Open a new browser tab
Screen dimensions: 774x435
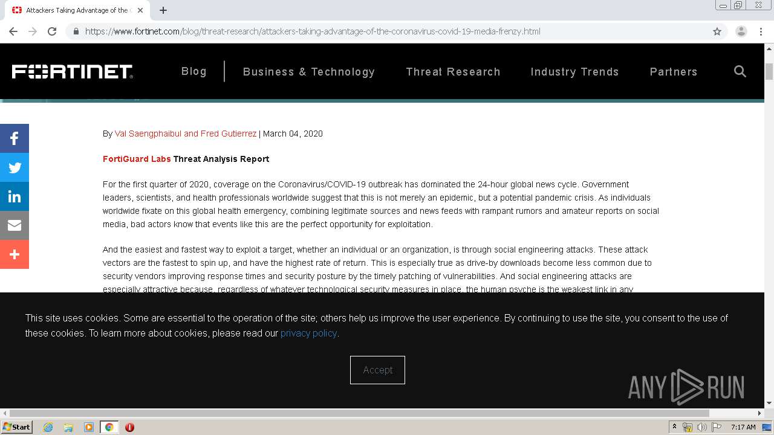click(x=163, y=10)
